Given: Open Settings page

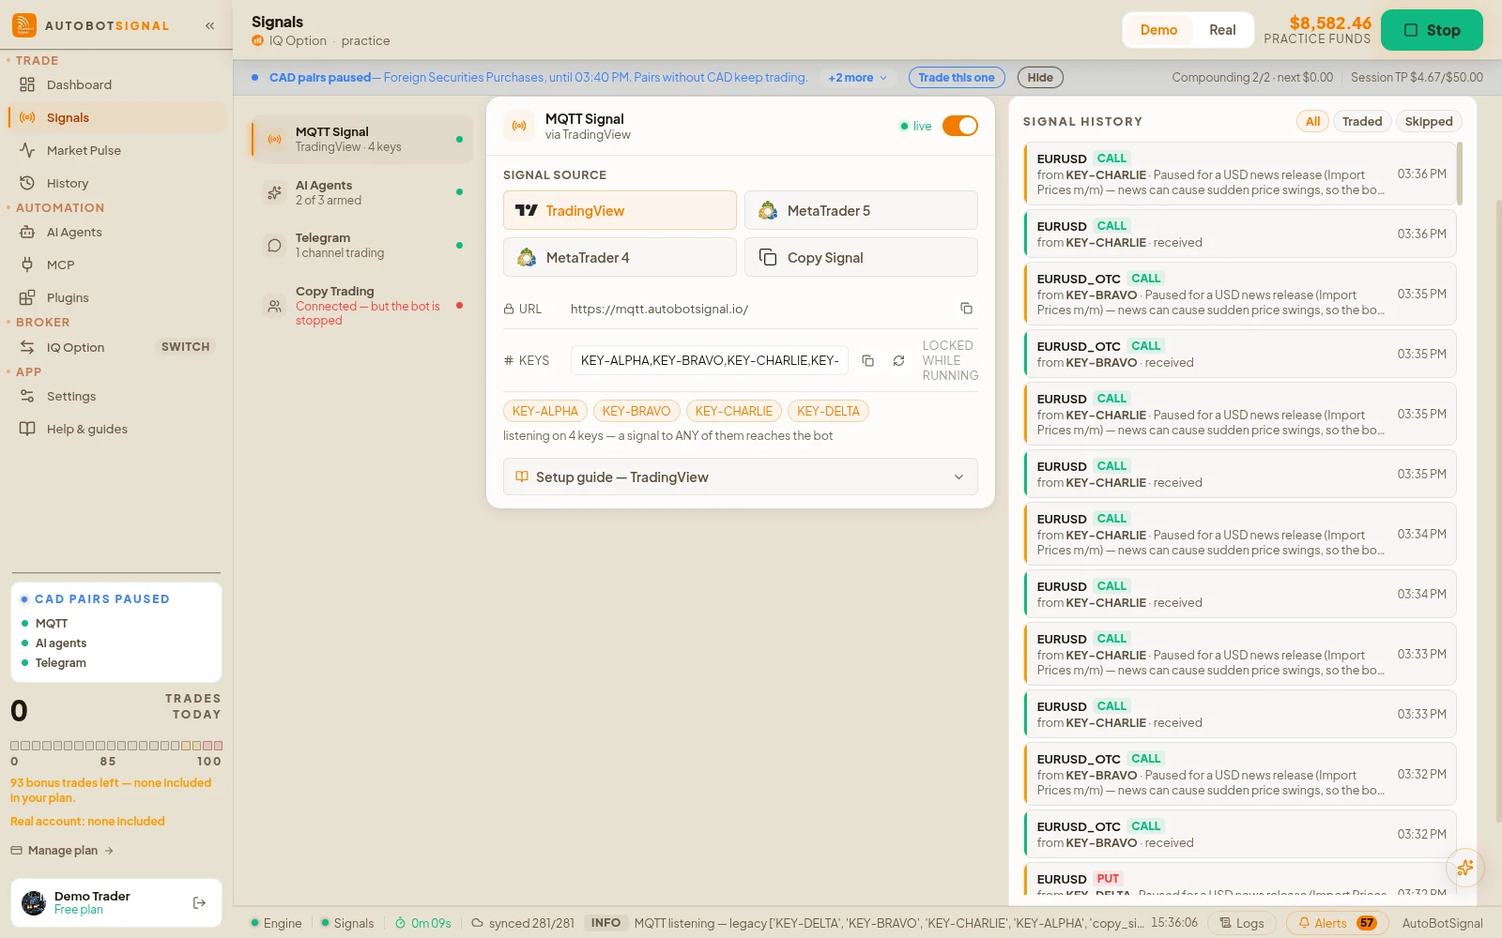Looking at the screenshot, I should (x=116, y=396).
